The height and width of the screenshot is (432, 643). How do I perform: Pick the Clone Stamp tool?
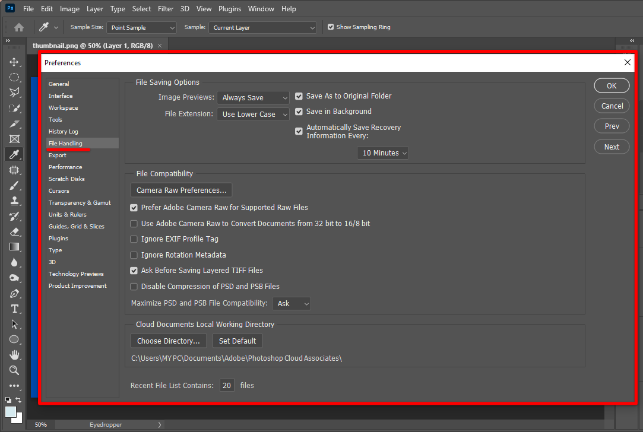click(14, 201)
